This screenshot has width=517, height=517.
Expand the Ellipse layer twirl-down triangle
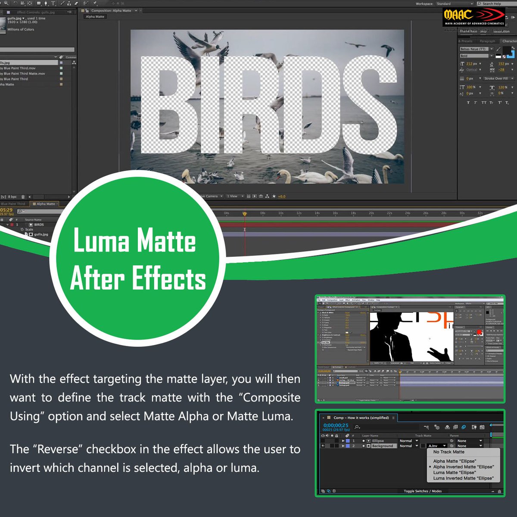click(x=343, y=441)
